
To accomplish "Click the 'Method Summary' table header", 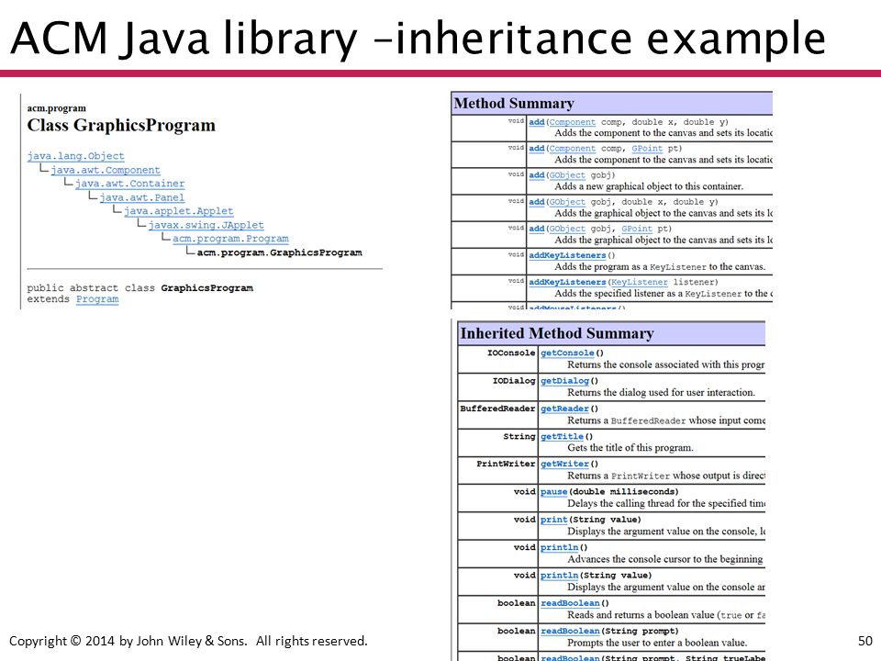I will 612,104.
